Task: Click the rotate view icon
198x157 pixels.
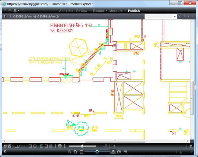Action: (x=70, y=152)
